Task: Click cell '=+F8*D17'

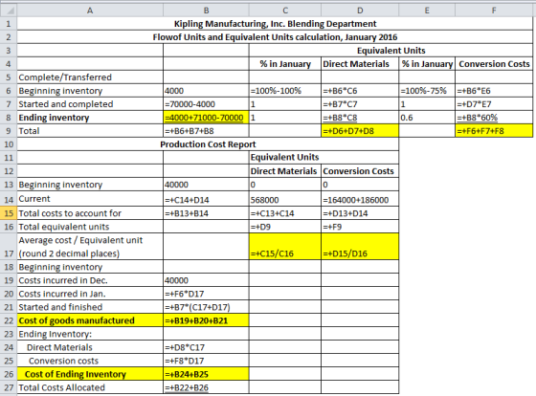Action: point(206,361)
